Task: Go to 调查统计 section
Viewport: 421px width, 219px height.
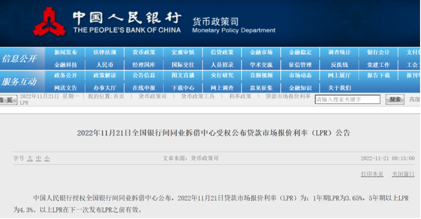Action: point(339,52)
